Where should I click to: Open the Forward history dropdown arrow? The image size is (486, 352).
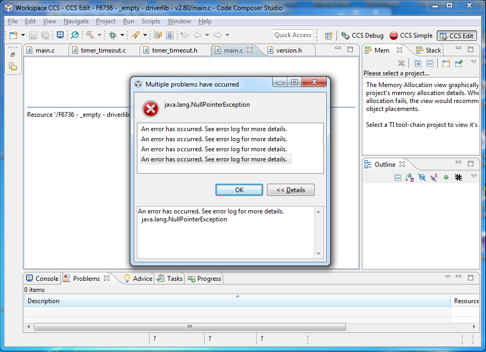[x=227, y=35]
